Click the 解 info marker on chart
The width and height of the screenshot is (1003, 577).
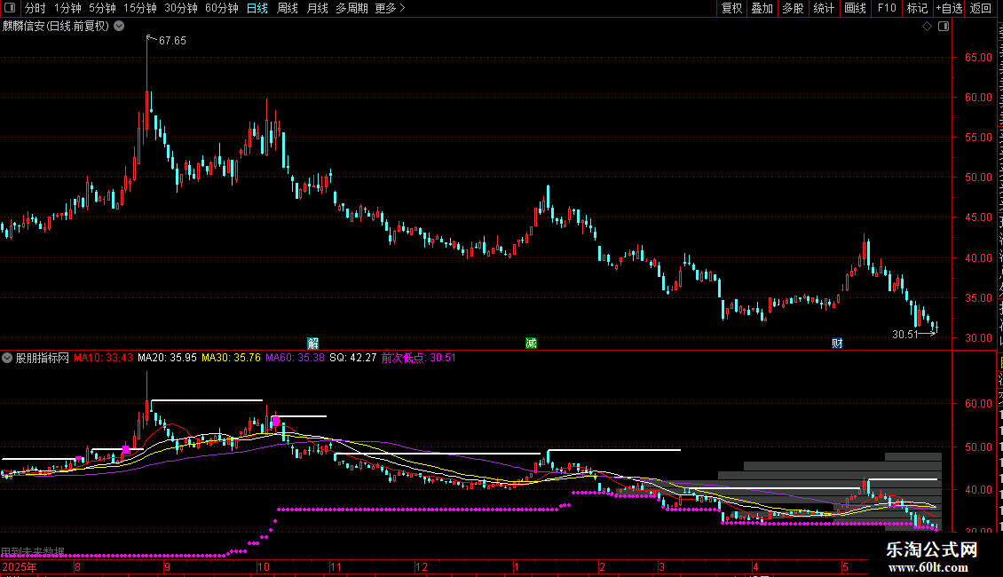pyautogui.click(x=312, y=344)
